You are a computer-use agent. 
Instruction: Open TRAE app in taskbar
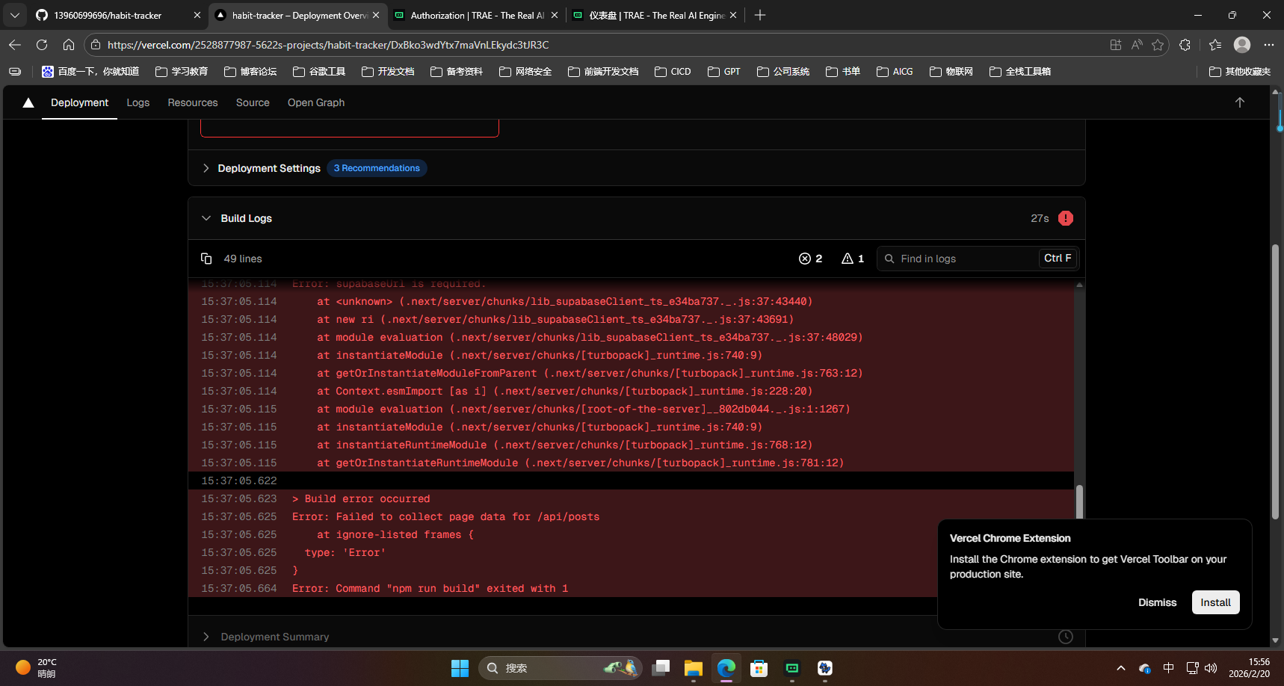coord(792,668)
